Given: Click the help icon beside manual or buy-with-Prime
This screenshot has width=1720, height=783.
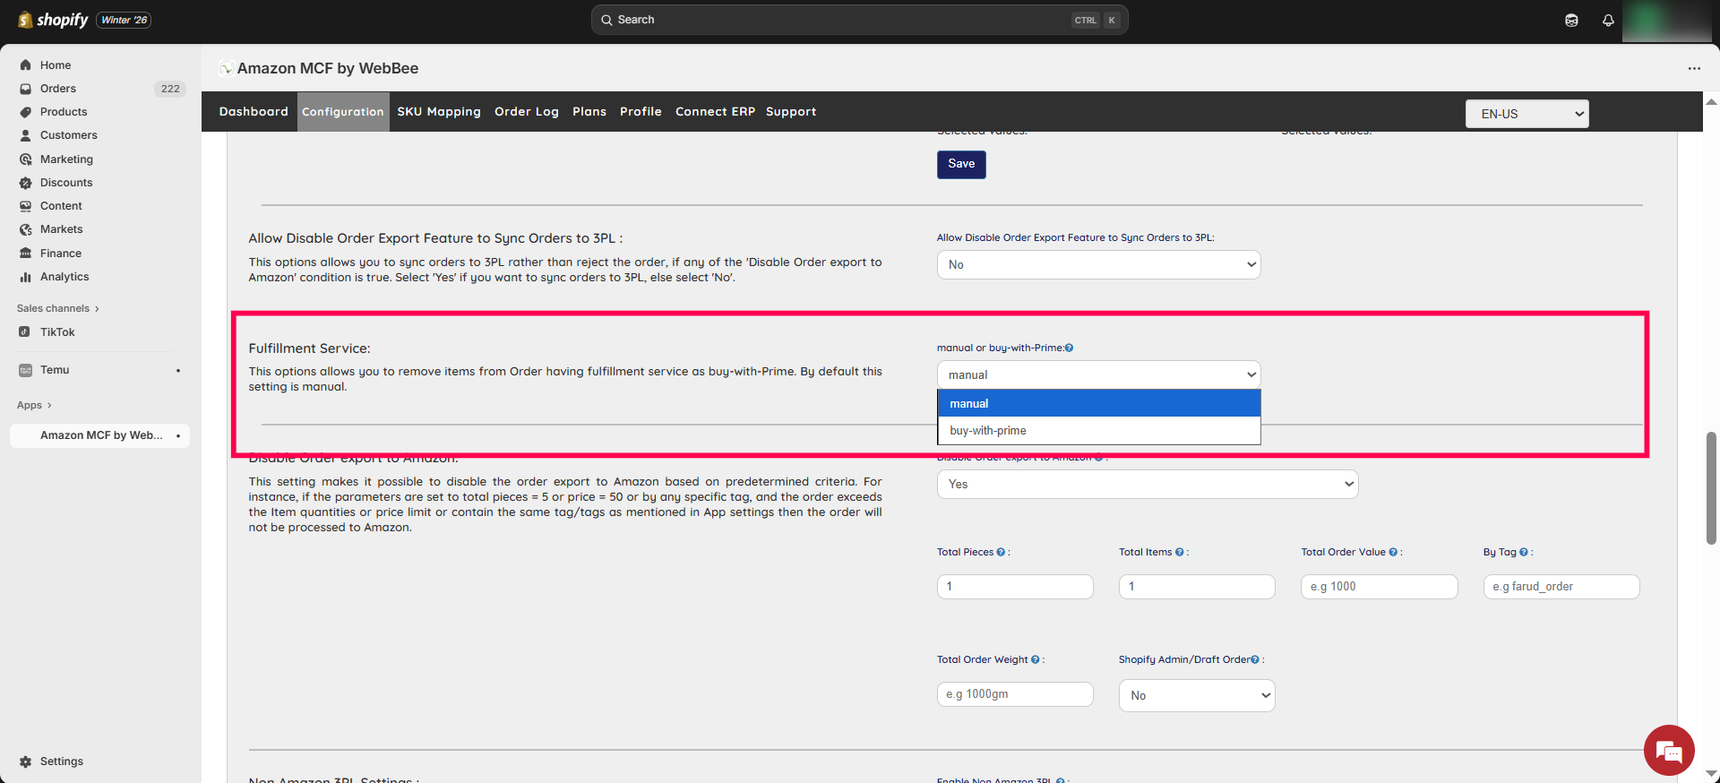Looking at the screenshot, I should pyautogui.click(x=1069, y=348).
